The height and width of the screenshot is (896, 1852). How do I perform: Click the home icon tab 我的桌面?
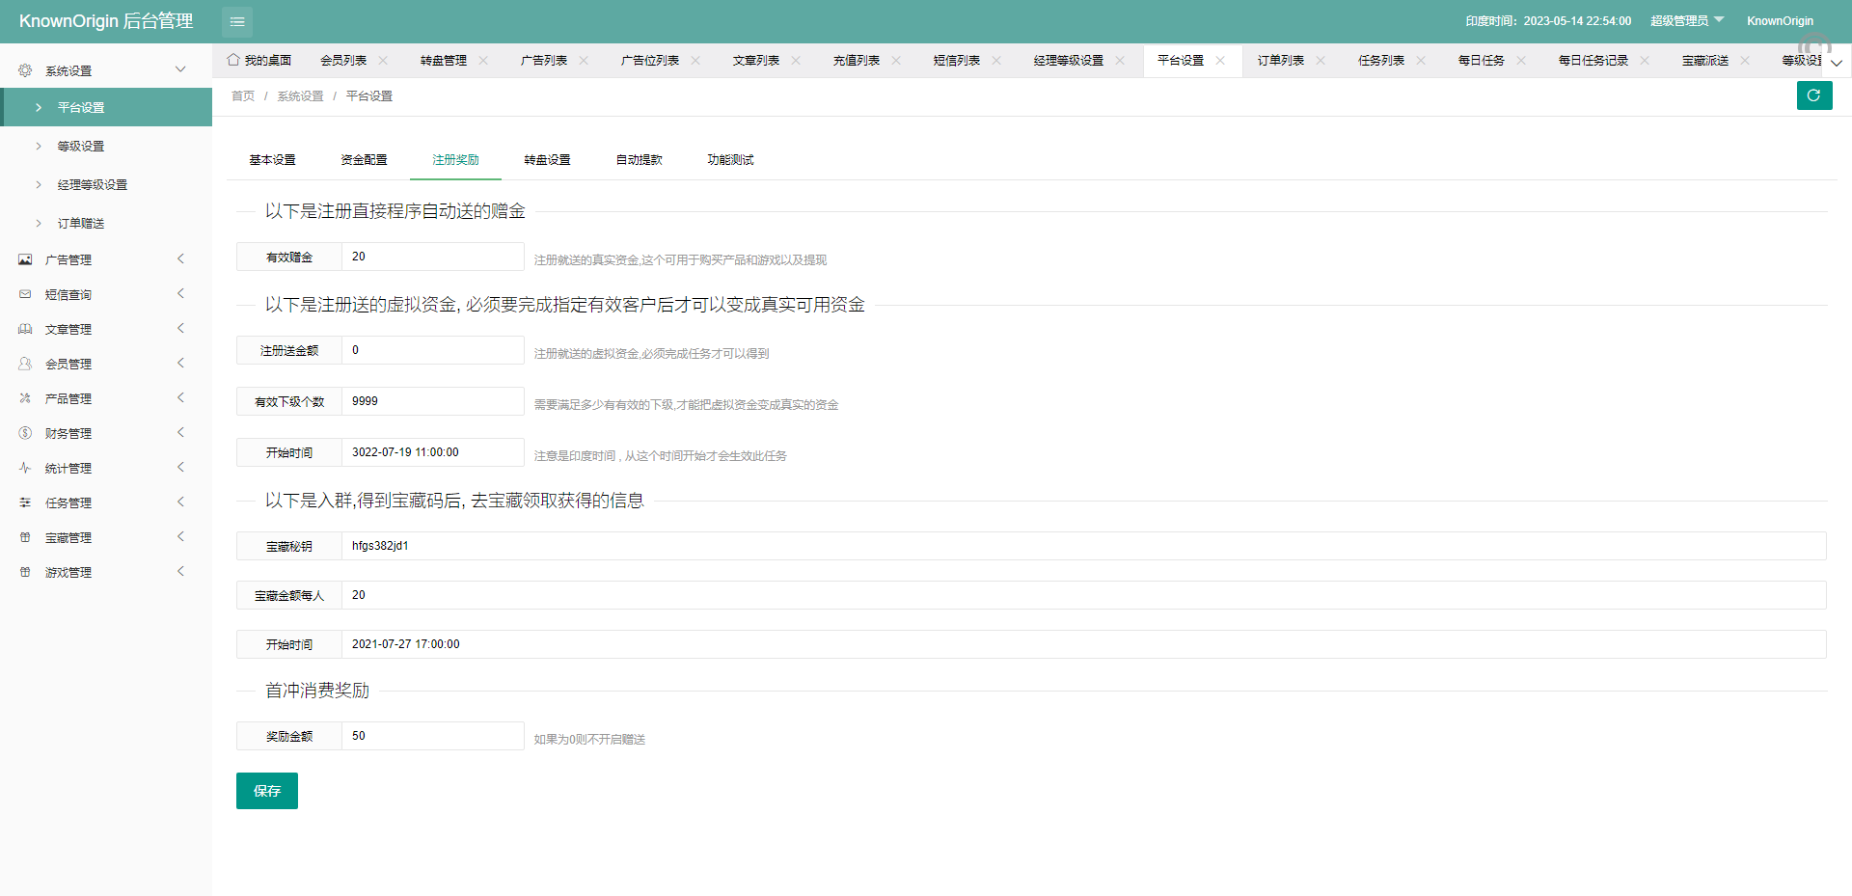[259, 61]
